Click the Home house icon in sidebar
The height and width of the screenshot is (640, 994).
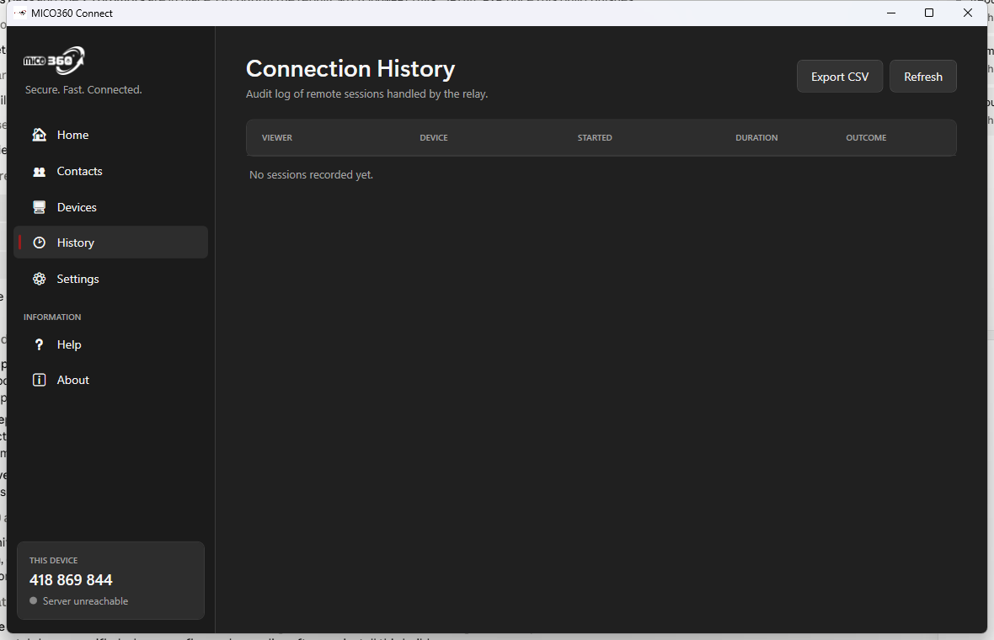tap(40, 135)
